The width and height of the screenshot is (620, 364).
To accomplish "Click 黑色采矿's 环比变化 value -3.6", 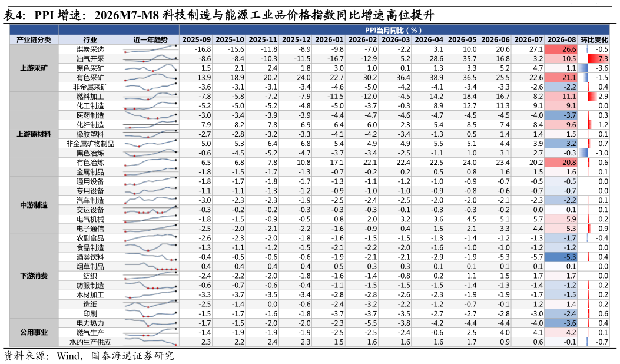I will pyautogui.click(x=602, y=68).
